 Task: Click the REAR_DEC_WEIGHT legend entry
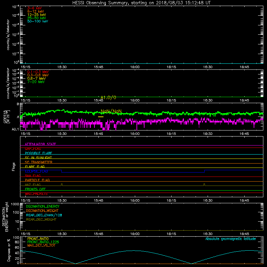click(41, 220)
